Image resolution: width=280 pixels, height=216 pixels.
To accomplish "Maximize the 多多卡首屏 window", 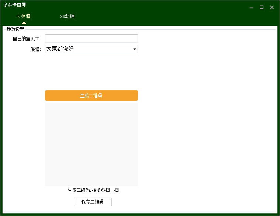I will click(262, 7).
